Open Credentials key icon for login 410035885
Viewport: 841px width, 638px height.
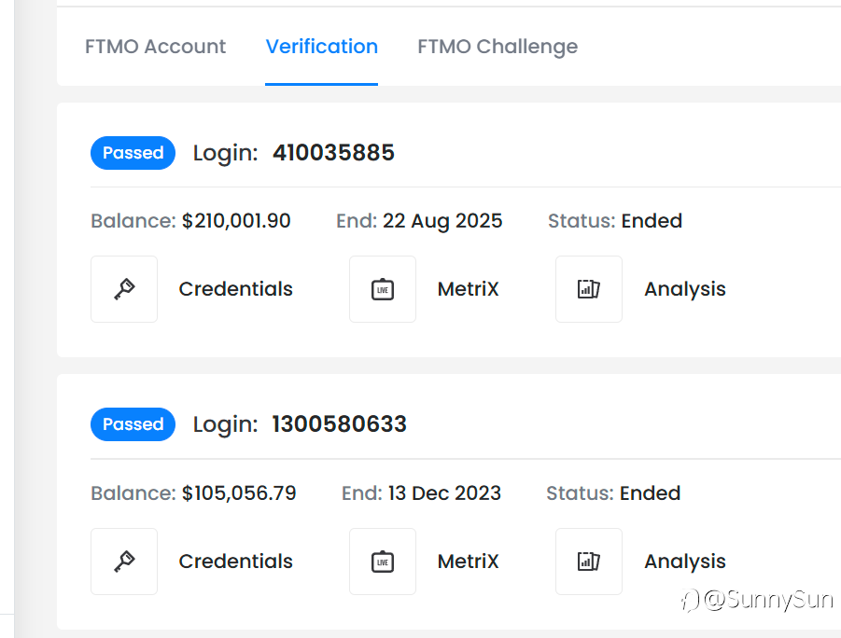124,289
